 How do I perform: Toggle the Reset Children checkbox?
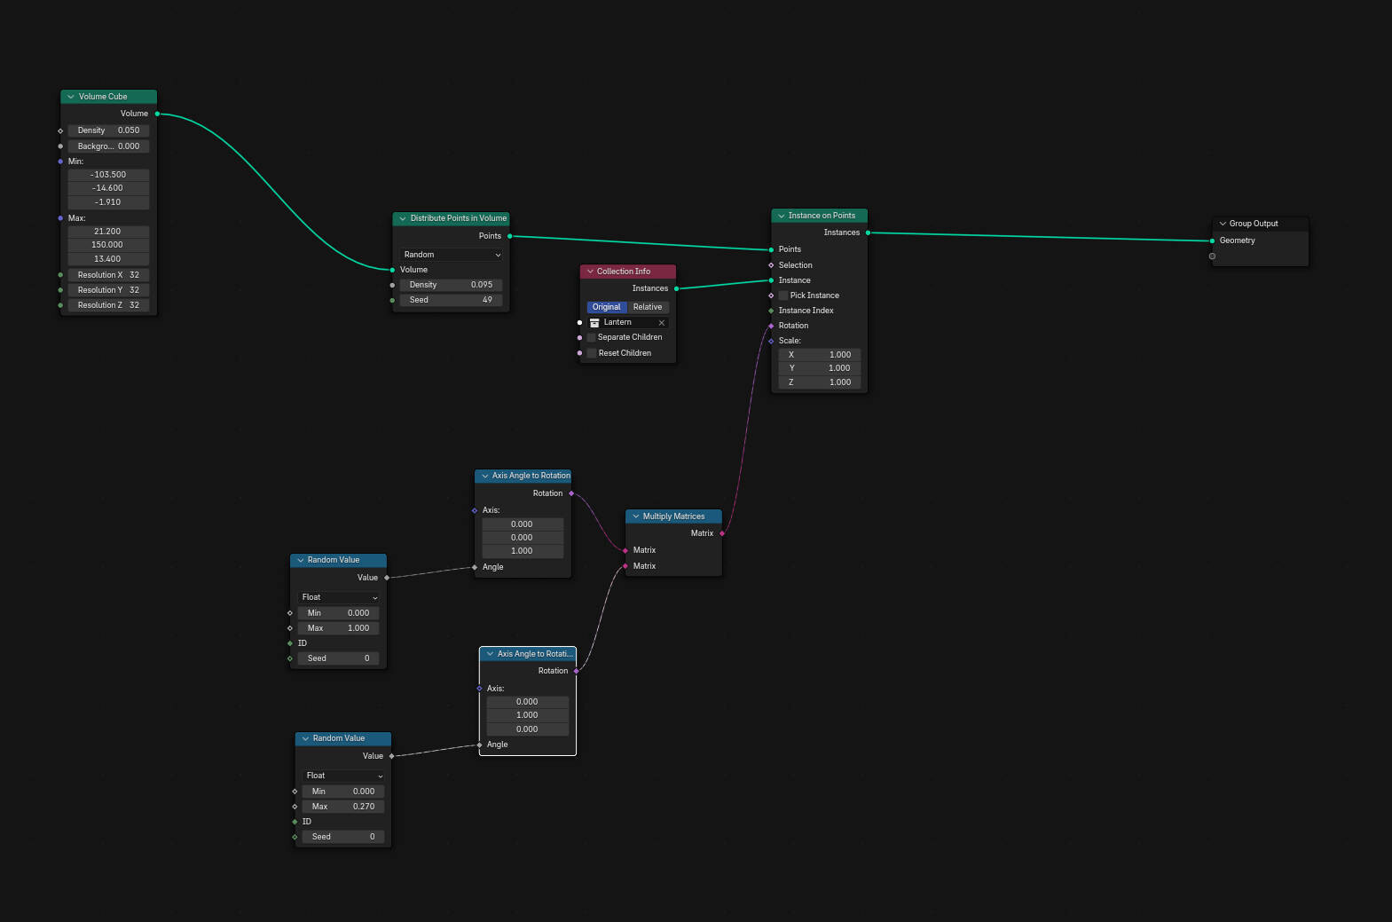(x=592, y=353)
